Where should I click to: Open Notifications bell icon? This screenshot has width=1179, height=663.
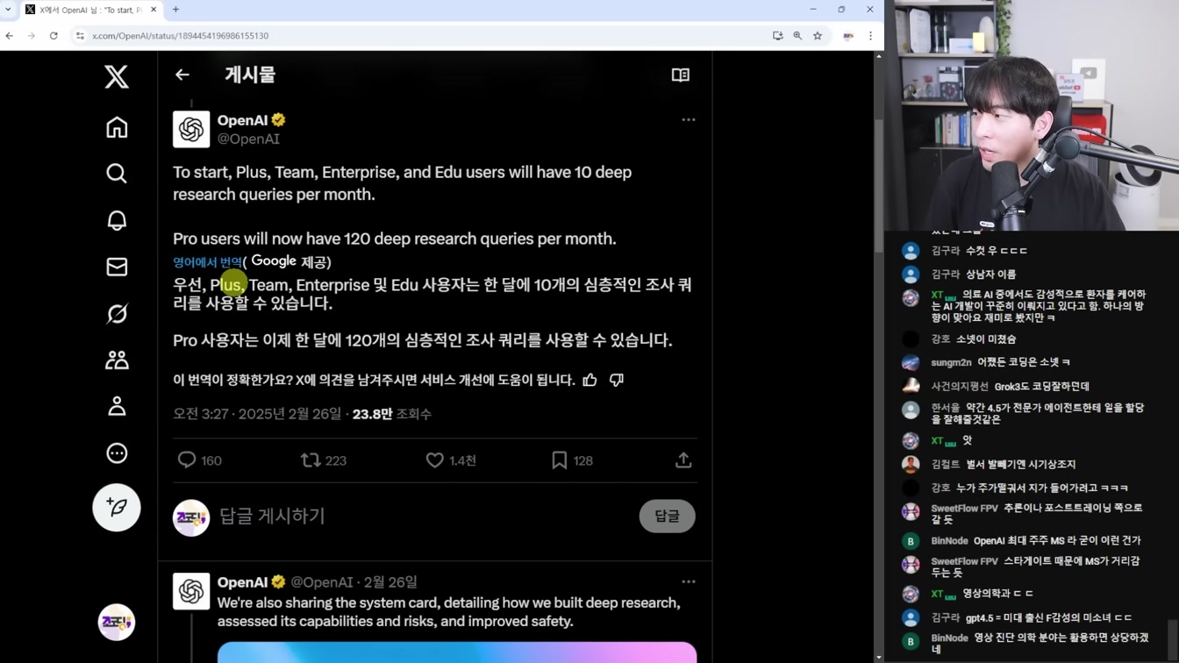pos(117,220)
